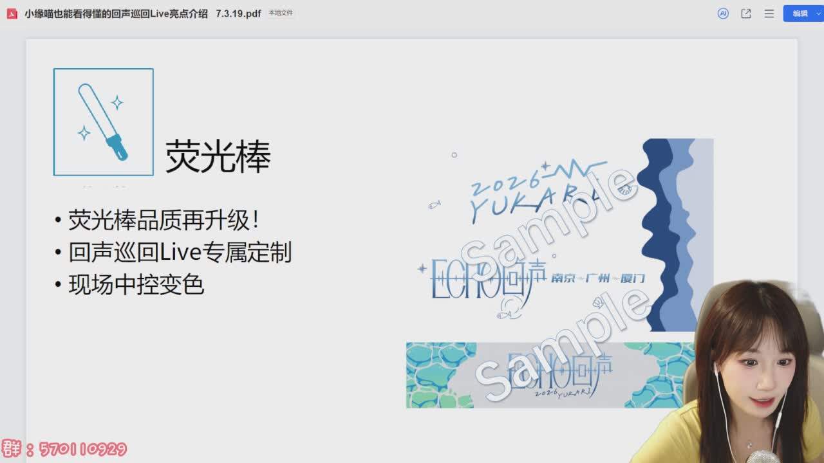The image size is (824, 463).
Task: Click the 本地文件 tag
Action: pyautogui.click(x=281, y=14)
